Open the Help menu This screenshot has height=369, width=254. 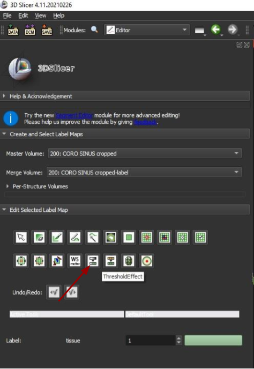point(58,16)
